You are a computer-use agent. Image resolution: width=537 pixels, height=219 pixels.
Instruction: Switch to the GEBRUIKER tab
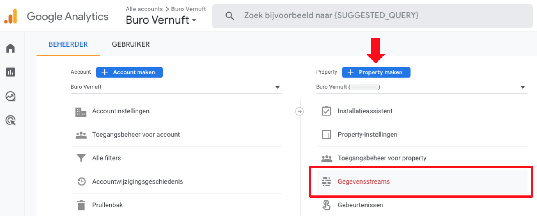[131, 44]
